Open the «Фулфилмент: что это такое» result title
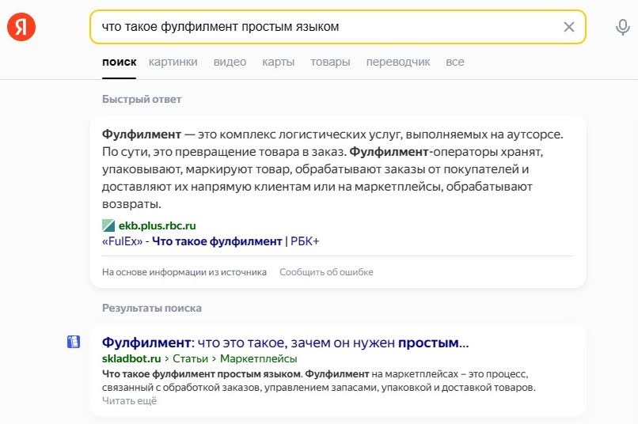This screenshot has width=638, height=428. point(285,343)
